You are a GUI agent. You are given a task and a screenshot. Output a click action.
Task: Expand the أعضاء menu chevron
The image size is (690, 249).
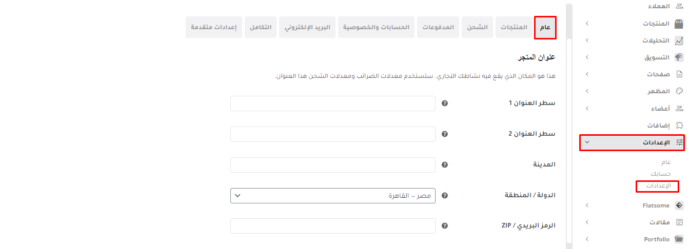click(587, 108)
